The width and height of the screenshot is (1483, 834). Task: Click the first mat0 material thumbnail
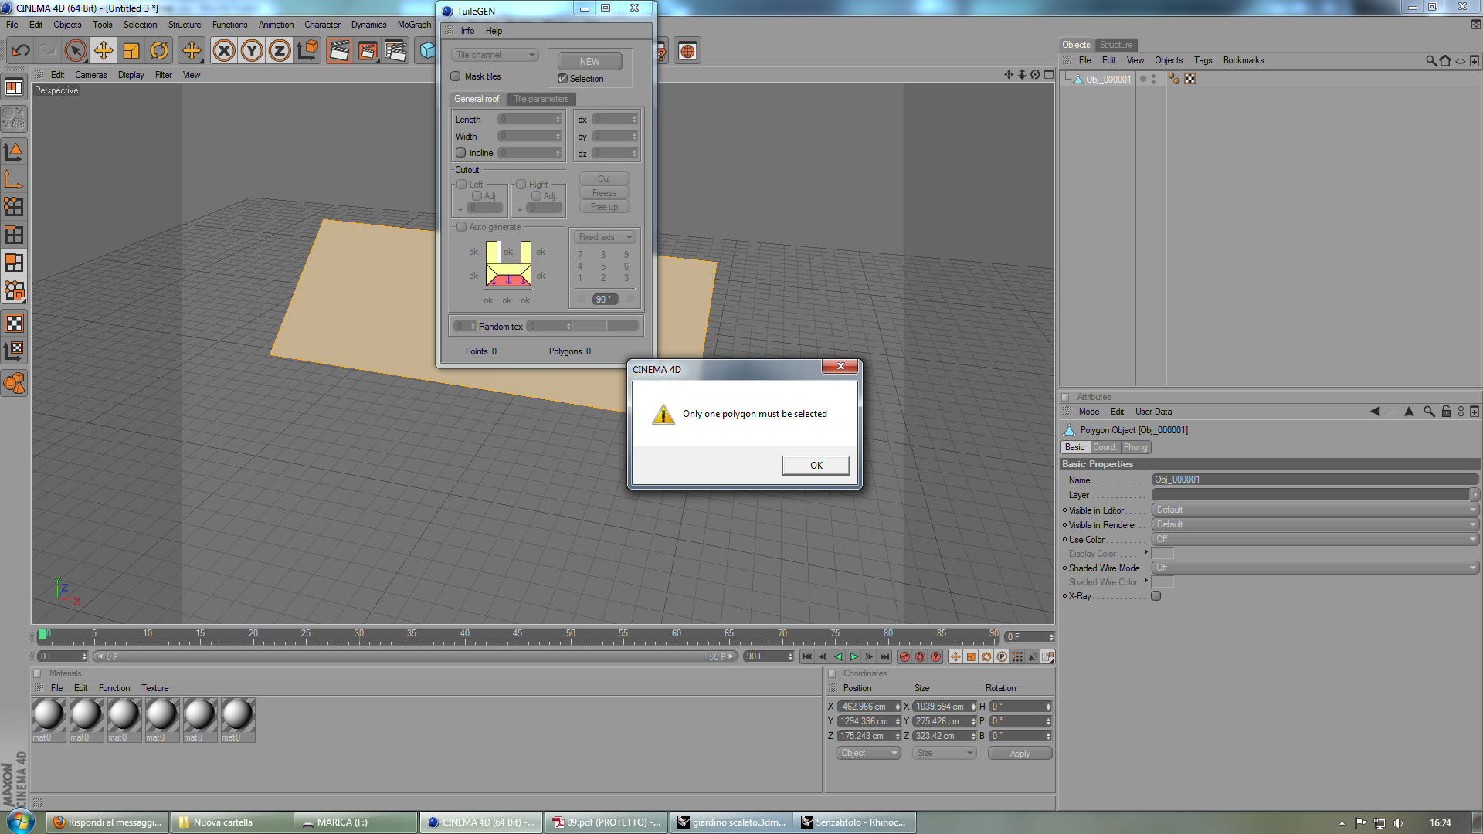[48, 715]
